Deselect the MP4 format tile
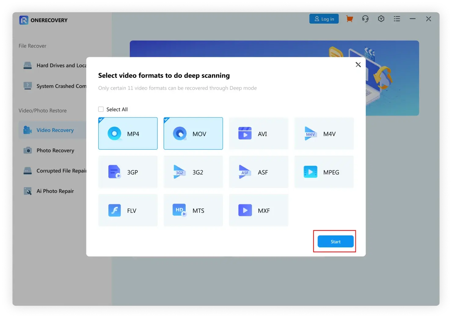The height and width of the screenshot is (318, 452). (x=128, y=134)
